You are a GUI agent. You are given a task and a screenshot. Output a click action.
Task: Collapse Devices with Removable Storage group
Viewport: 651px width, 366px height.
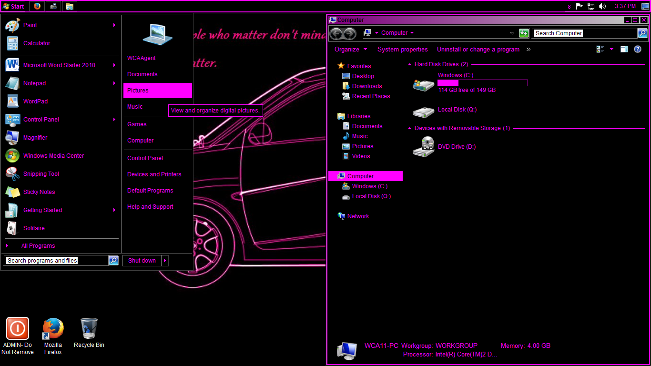[410, 128]
